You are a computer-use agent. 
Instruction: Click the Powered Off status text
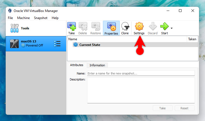click(x=35, y=45)
